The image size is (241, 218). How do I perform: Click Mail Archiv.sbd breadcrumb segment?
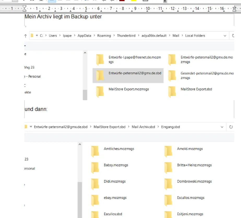(x=143, y=127)
